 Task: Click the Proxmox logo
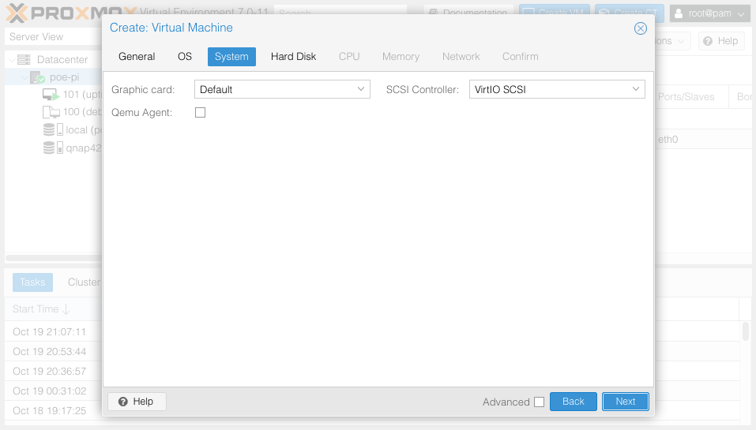click(70, 13)
